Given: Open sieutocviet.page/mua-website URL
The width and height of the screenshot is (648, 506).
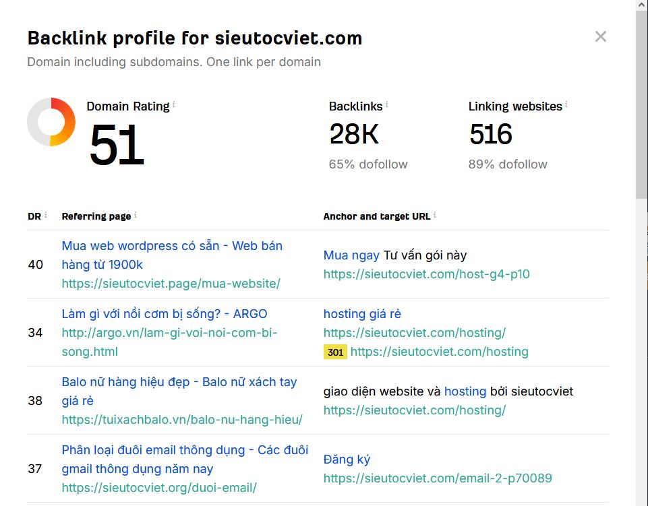Looking at the screenshot, I should (171, 284).
